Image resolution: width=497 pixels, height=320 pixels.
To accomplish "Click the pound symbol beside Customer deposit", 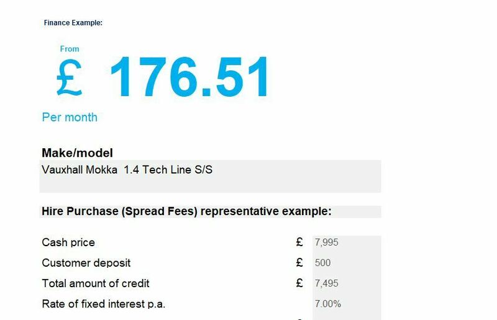I will 299,262.
